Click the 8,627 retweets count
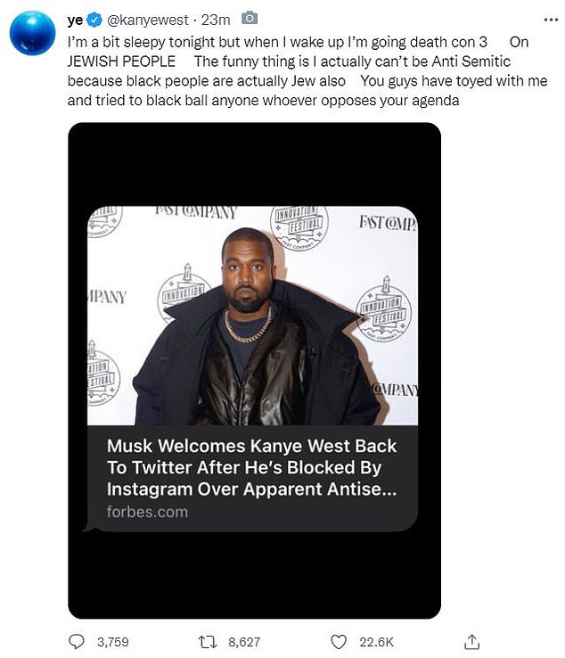 244,642
